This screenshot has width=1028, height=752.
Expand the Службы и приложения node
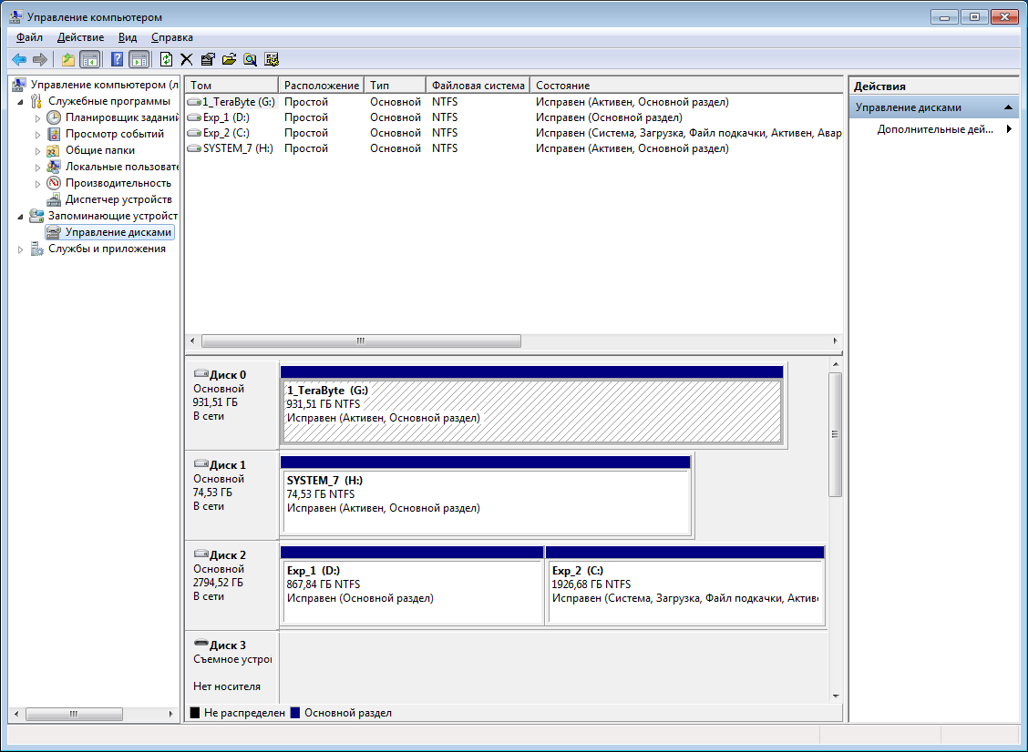(x=22, y=249)
